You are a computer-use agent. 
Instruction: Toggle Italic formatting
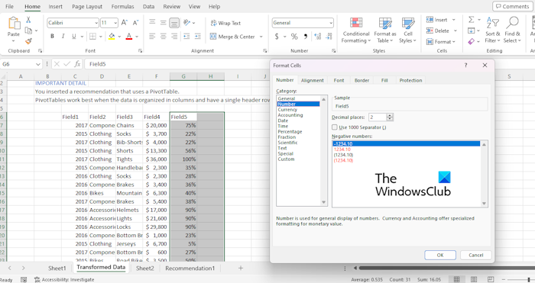point(63,36)
